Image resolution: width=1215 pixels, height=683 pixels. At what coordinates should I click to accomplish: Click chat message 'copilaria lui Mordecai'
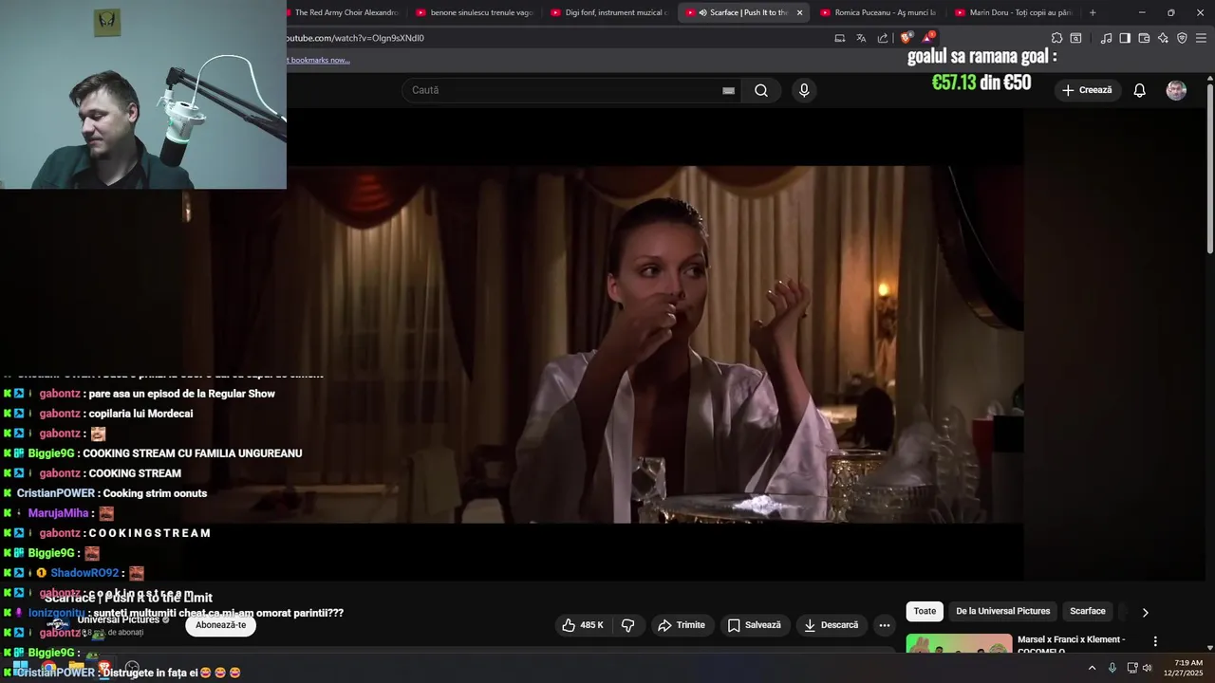140,414
